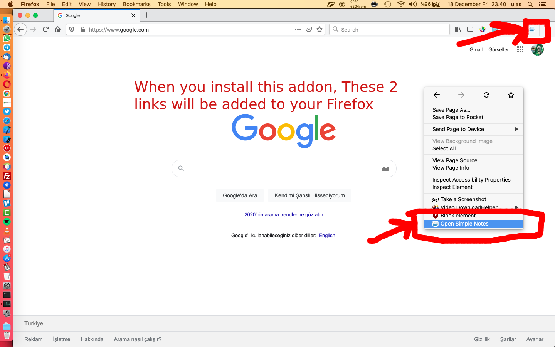Click the colorful dots extension icon
The width and height of the screenshot is (555, 347).
click(483, 29)
